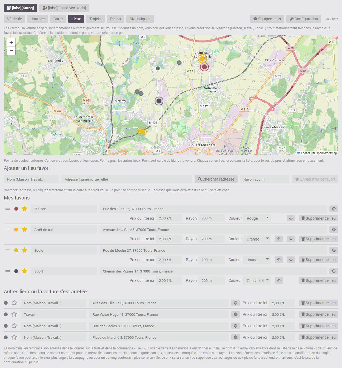This screenshot has height=368, width=342.
Task: Click the dark color dot of Sport
Action: (16, 271)
